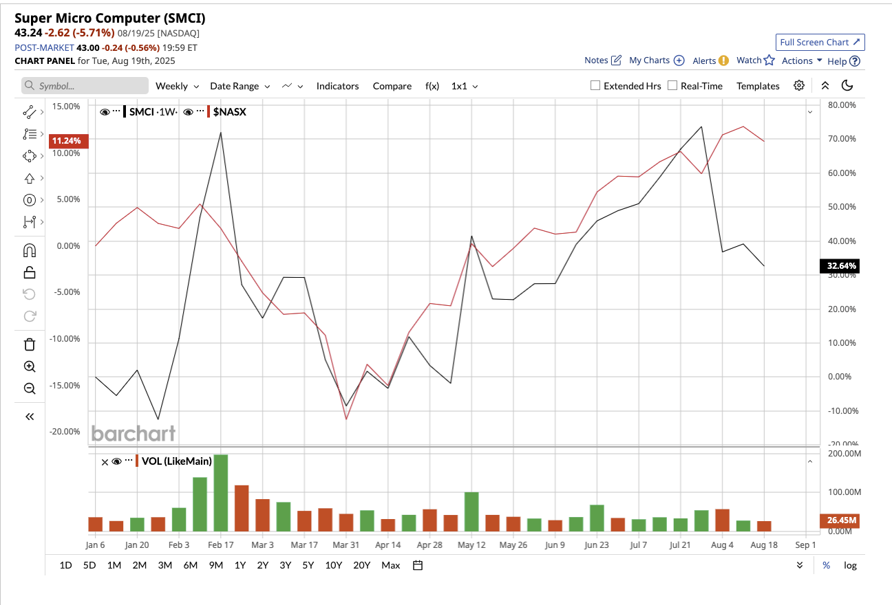Click the double-chevron collapse toolbar icon

[x=825, y=86]
